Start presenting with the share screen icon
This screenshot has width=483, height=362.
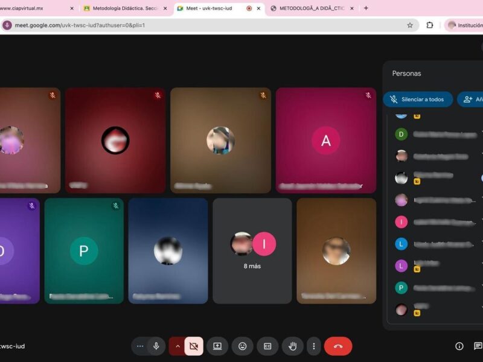tap(217, 346)
